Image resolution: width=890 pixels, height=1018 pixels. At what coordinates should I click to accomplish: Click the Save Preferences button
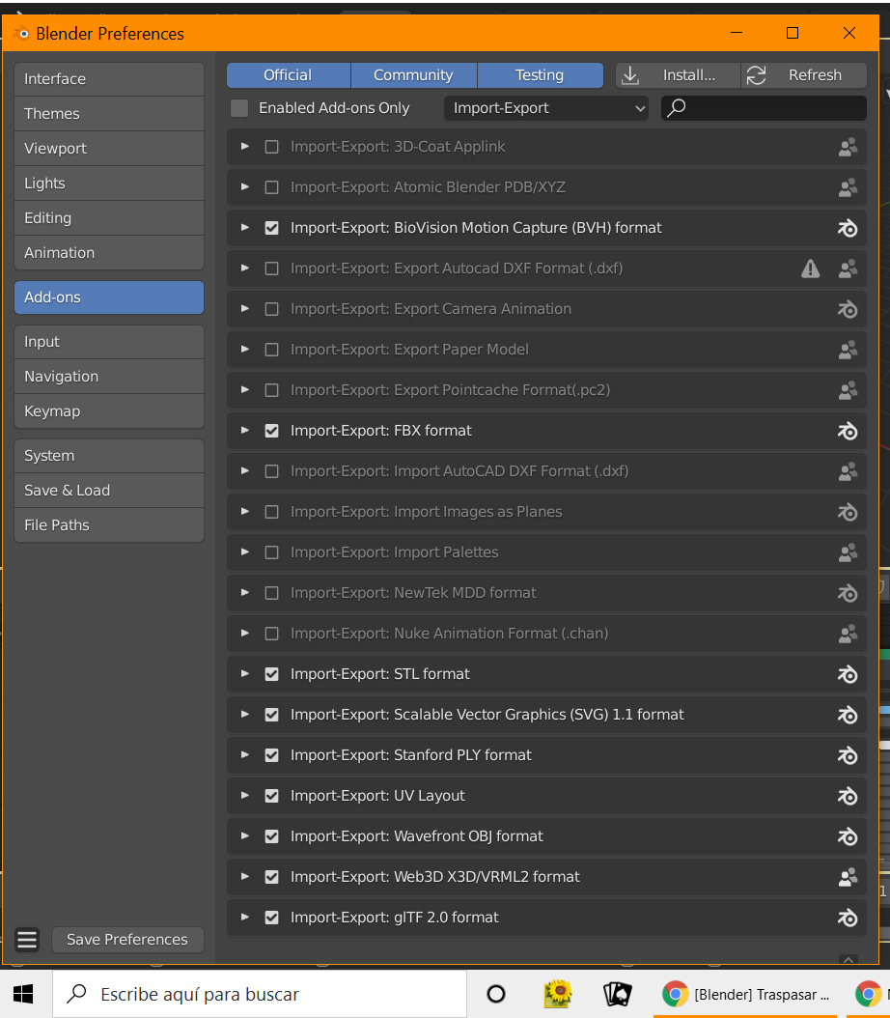(127, 939)
